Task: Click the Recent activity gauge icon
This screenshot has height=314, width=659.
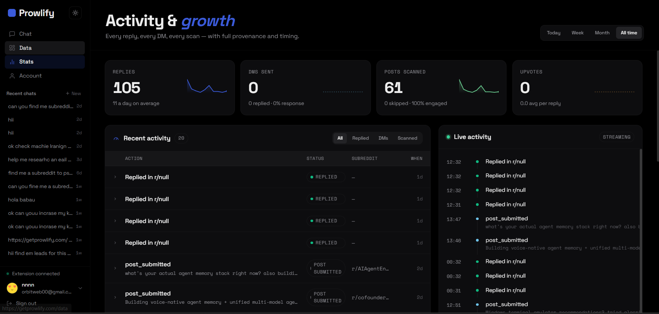Action: pyautogui.click(x=116, y=139)
